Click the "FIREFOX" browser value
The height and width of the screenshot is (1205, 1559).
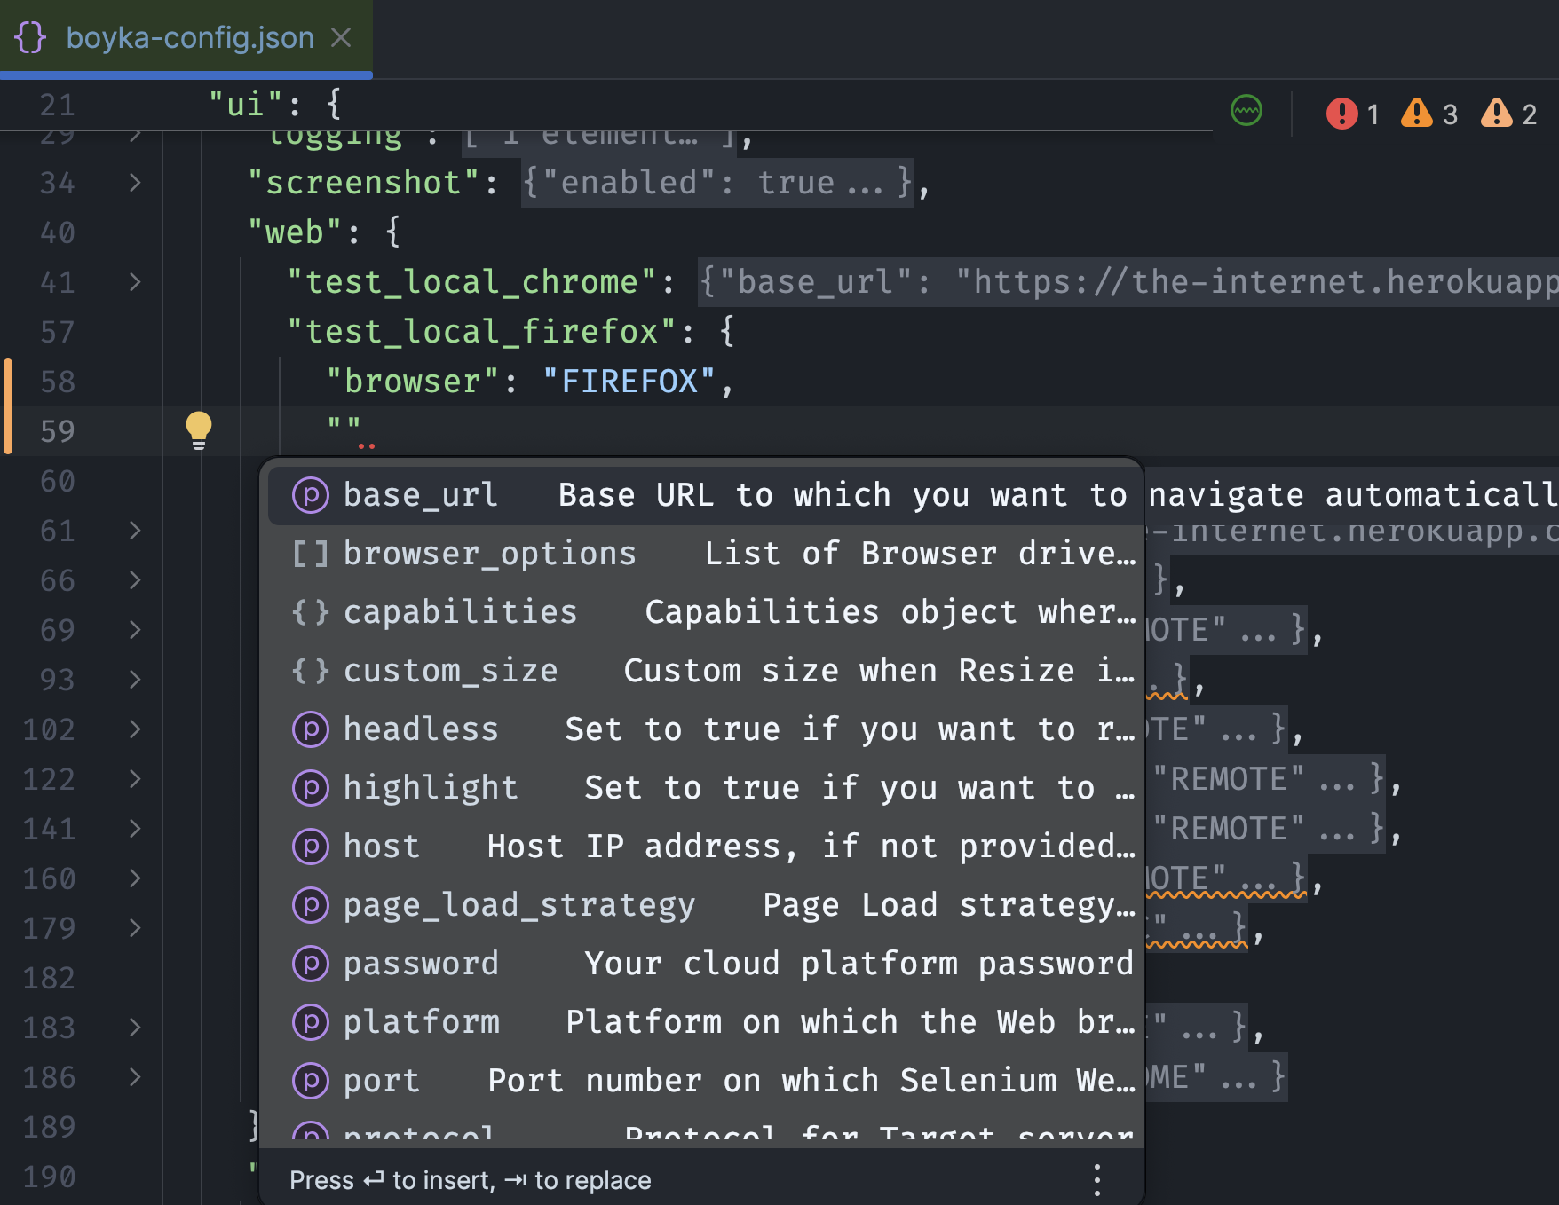[629, 382]
